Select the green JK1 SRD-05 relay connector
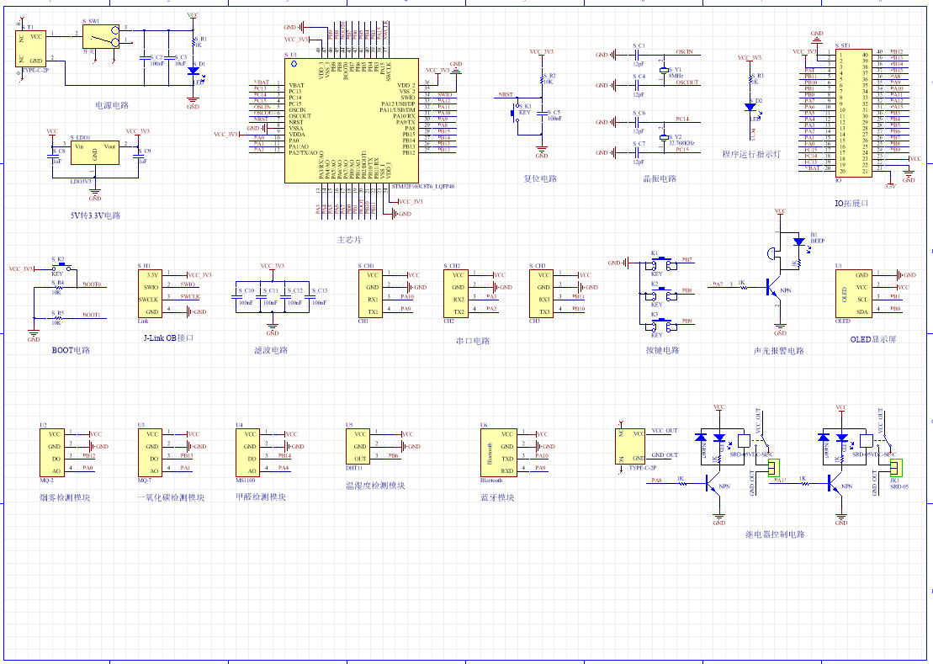This screenshot has height=664, width=933. click(x=895, y=467)
